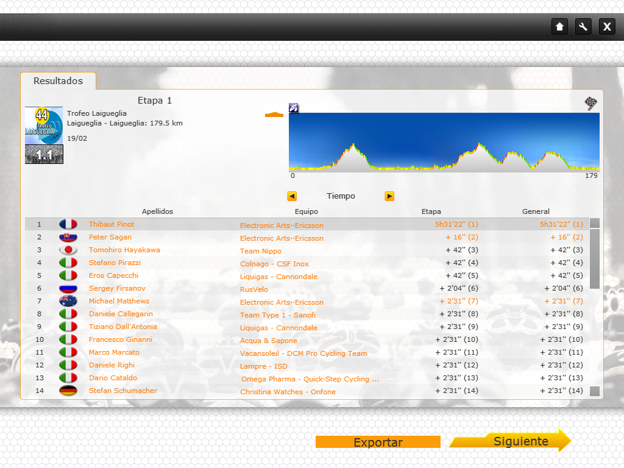Open rider Dario Cataldo
Image resolution: width=624 pixels, height=468 pixels.
click(x=113, y=378)
